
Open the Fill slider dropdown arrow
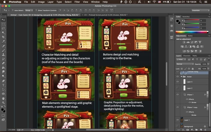(208, 68)
